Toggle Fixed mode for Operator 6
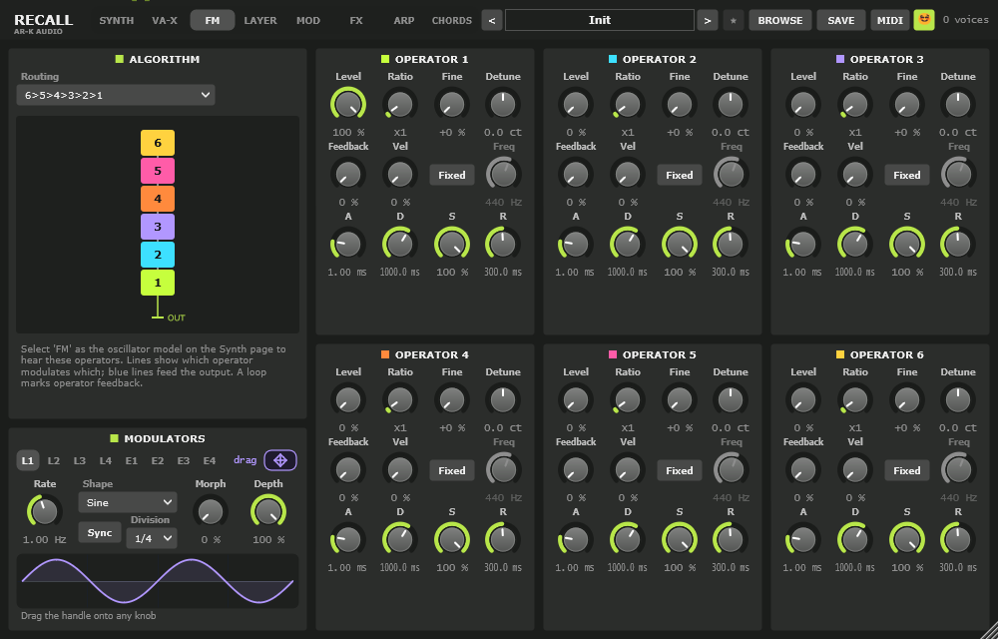The height and width of the screenshot is (639, 998). tap(907, 471)
